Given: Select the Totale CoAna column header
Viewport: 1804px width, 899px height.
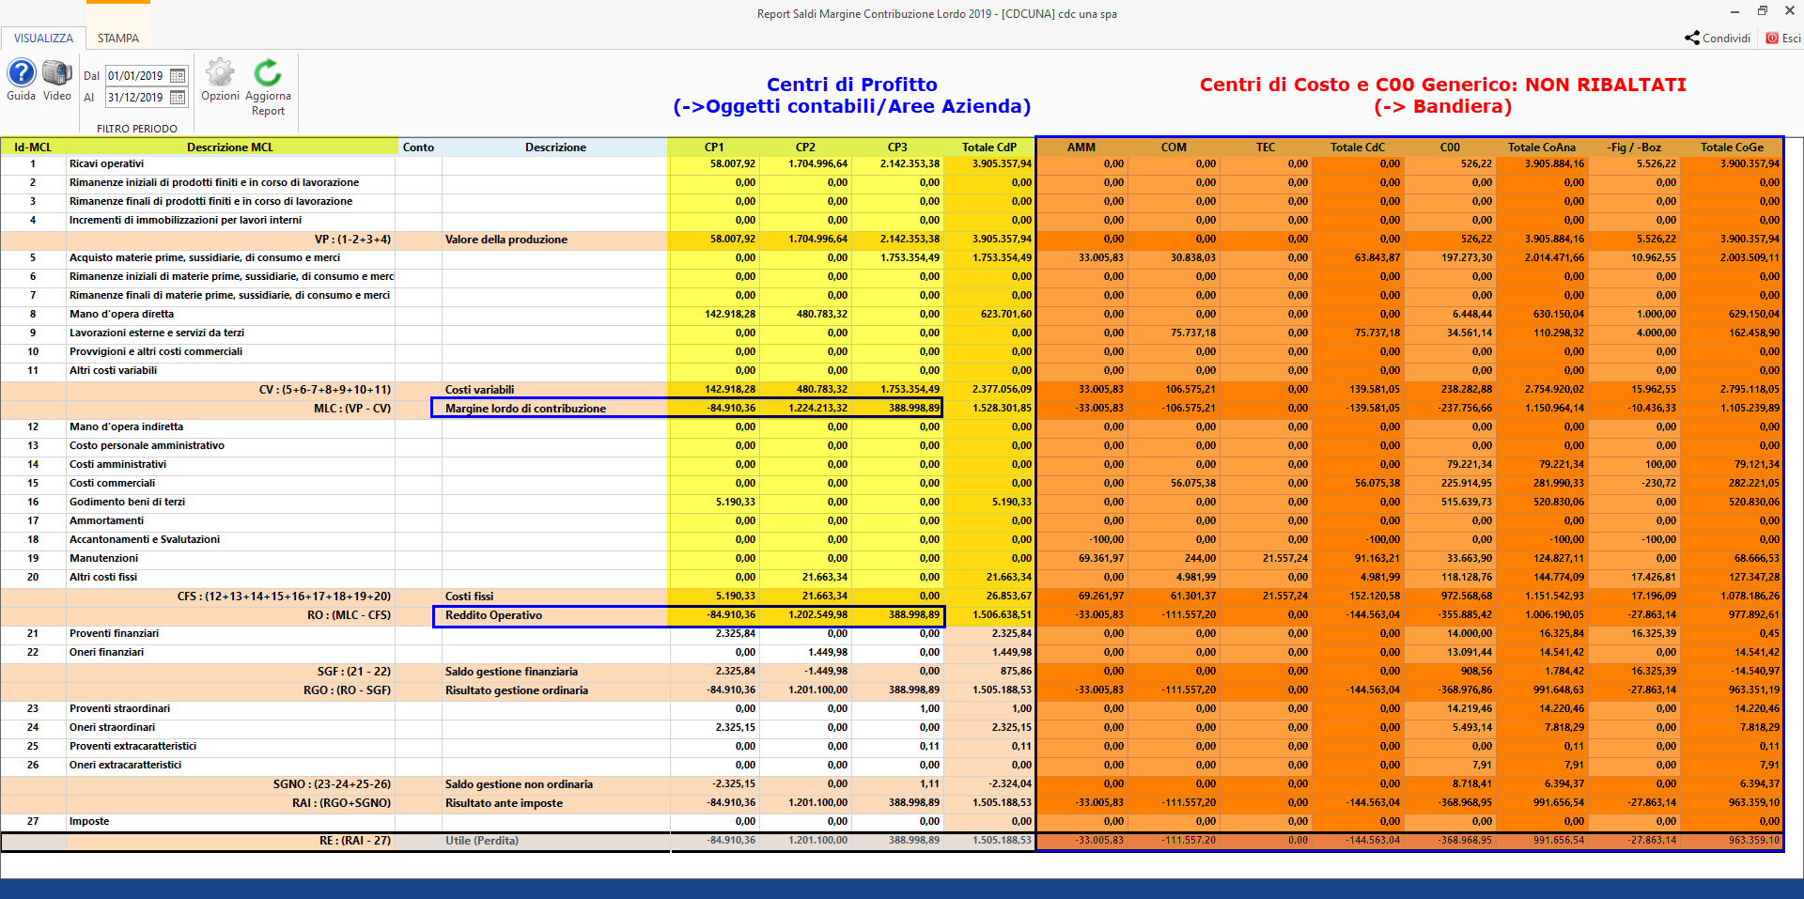Looking at the screenshot, I should [x=1542, y=147].
